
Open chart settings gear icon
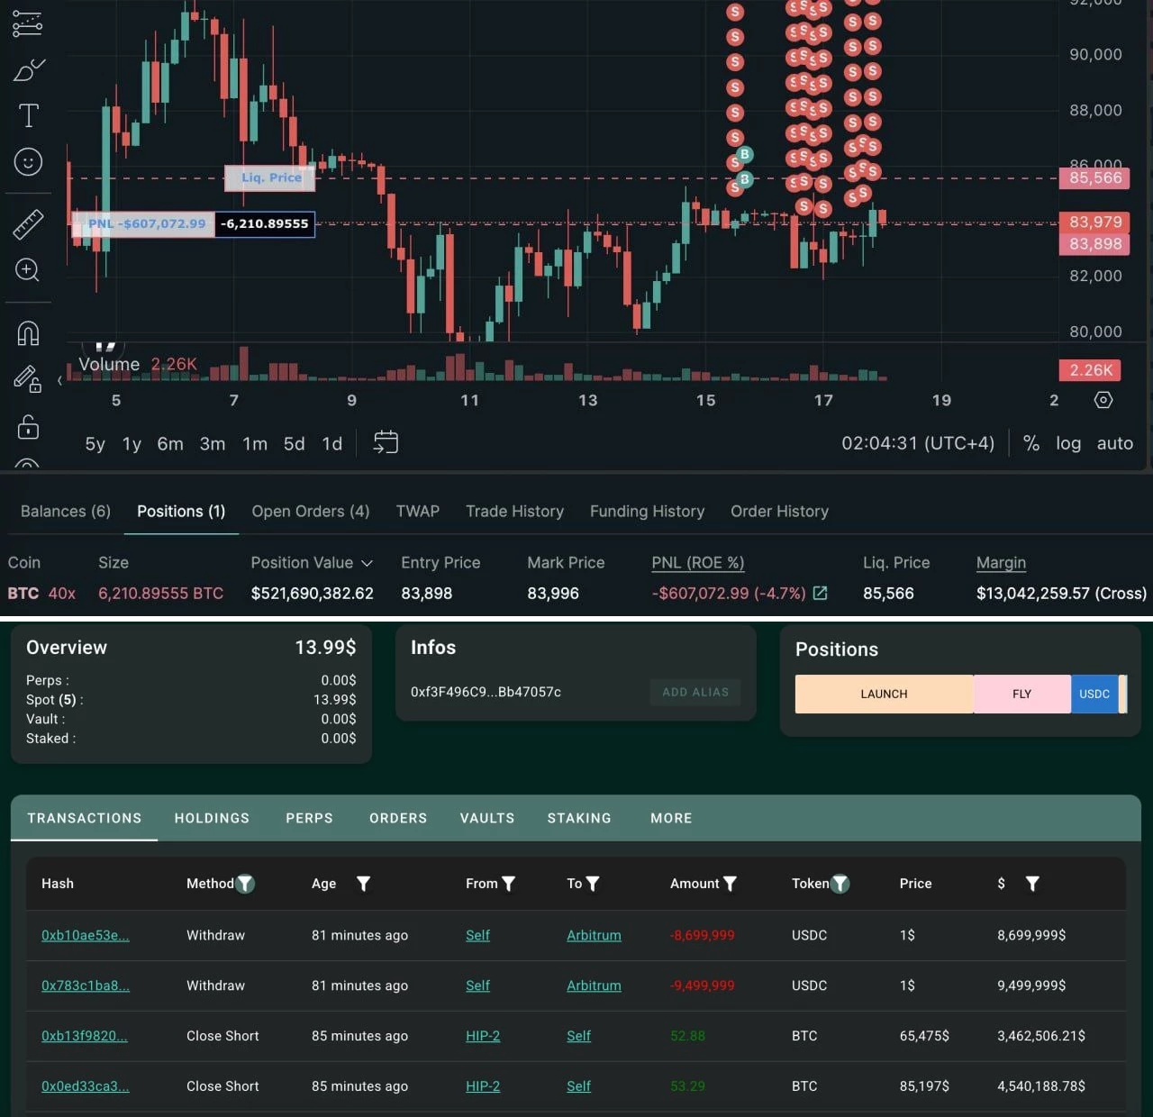tap(1103, 400)
